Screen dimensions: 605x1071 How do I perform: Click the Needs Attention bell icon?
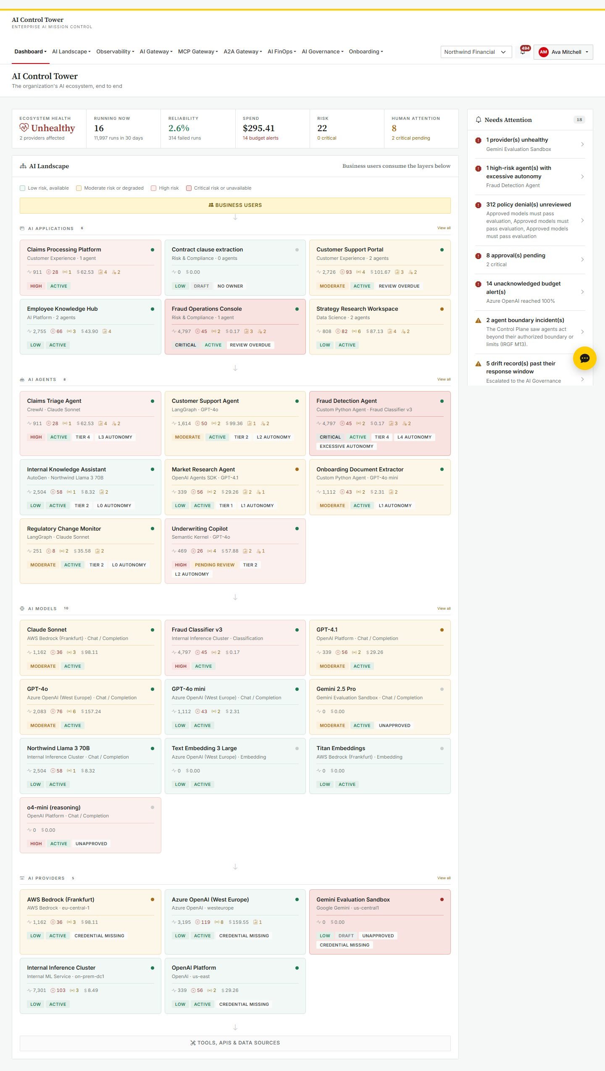(478, 120)
